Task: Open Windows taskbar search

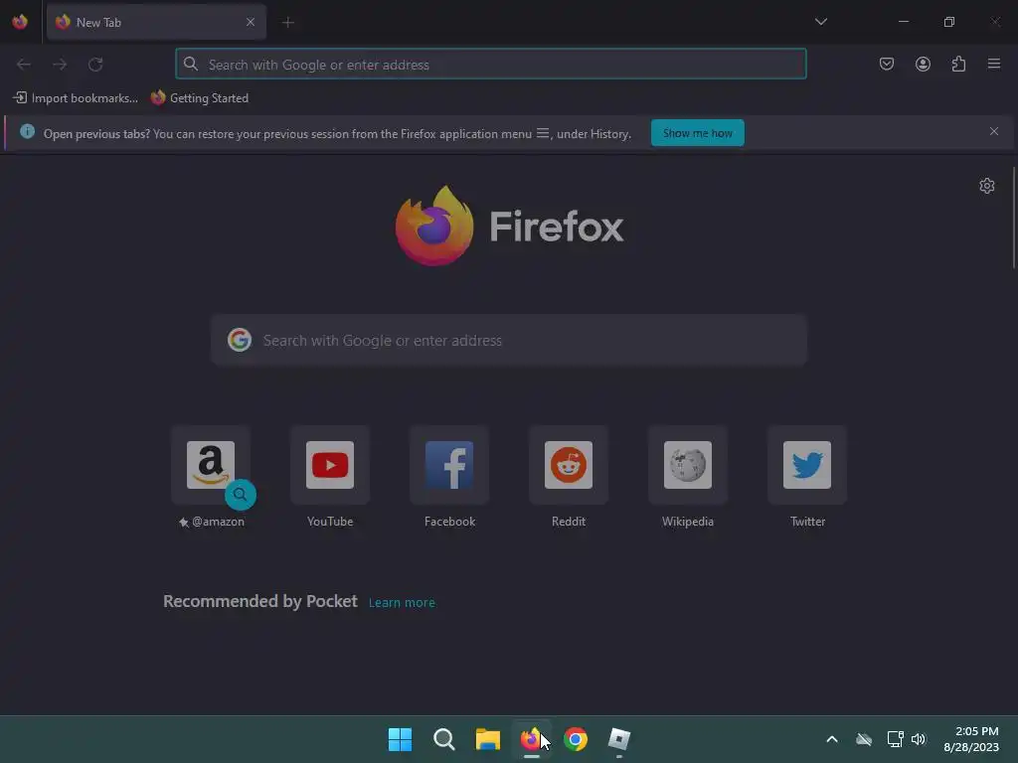Action: (x=444, y=739)
